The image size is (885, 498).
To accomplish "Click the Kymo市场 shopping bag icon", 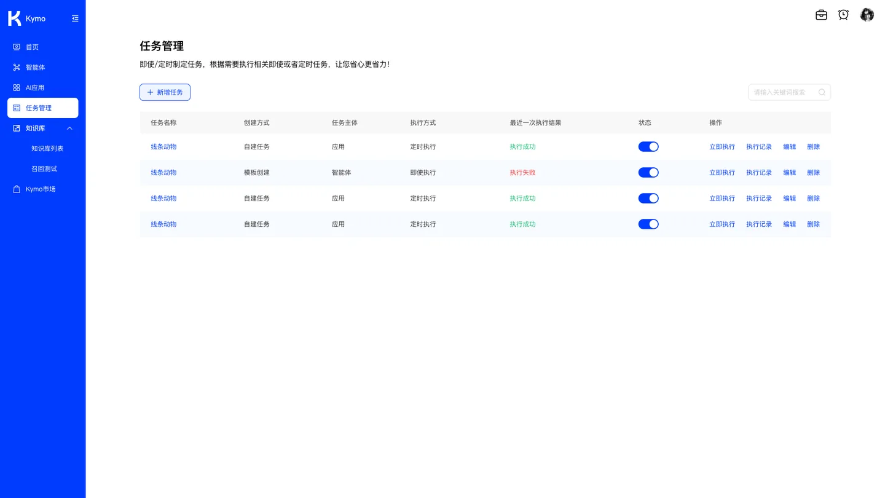I will click(x=17, y=189).
